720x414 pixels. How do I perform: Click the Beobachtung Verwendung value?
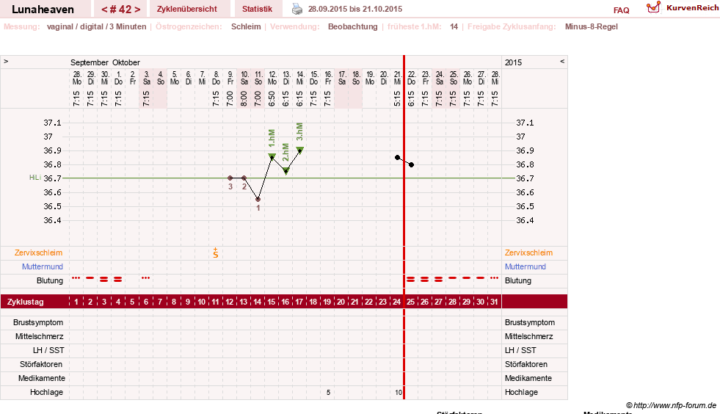(x=352, y=26)
